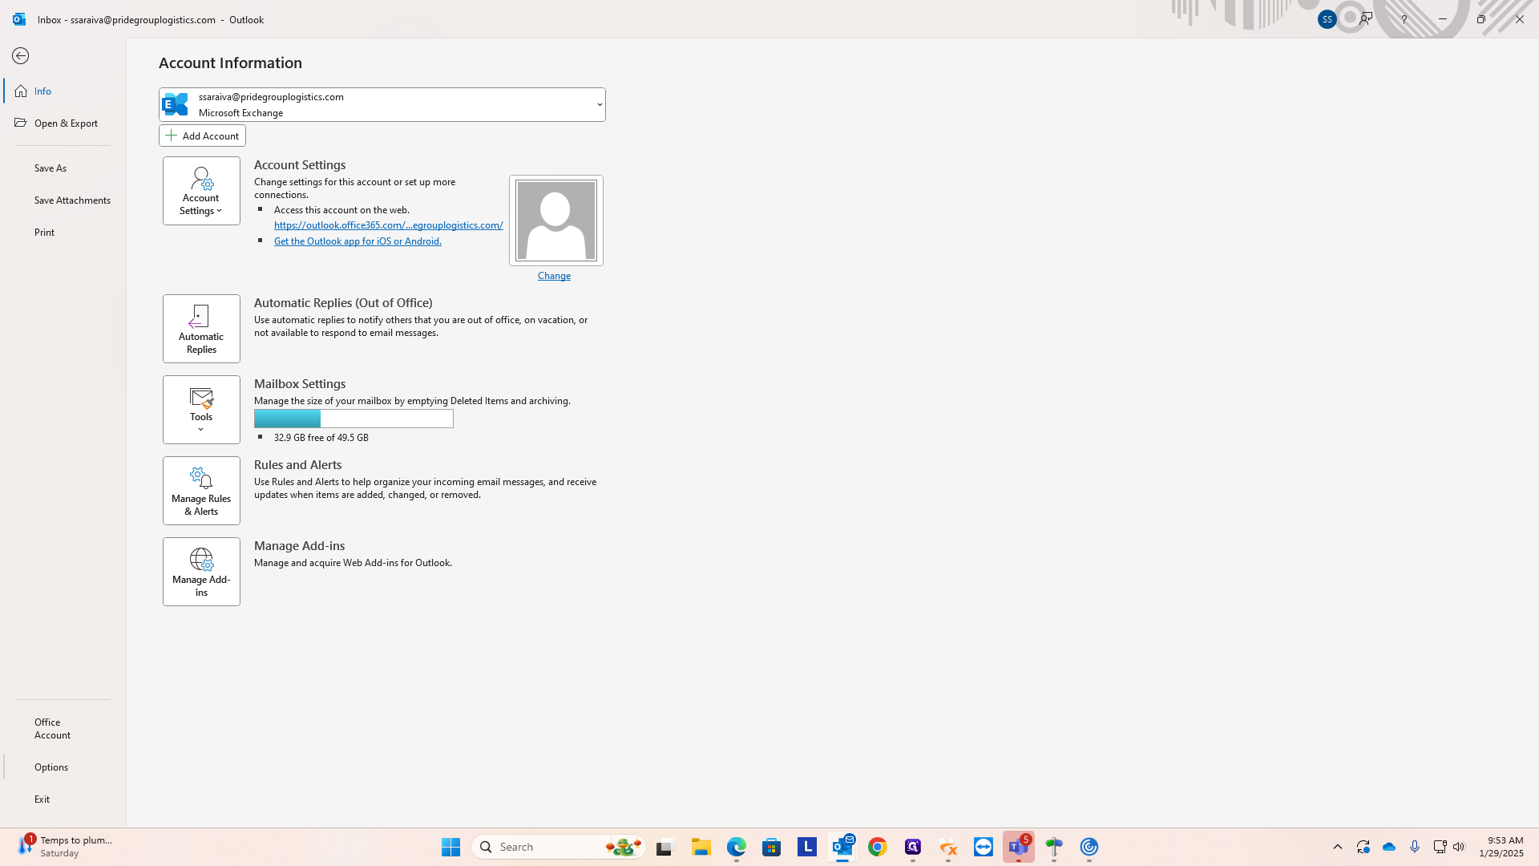Viewport: 1539px width, 866px height.
Task: Open the volume control tray icon
Action: pos(1459,847)
